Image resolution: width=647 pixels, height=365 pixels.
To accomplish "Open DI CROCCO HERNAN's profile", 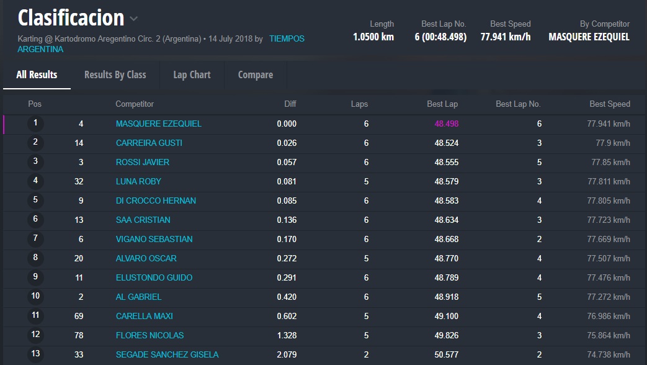I will click(156, 201).
